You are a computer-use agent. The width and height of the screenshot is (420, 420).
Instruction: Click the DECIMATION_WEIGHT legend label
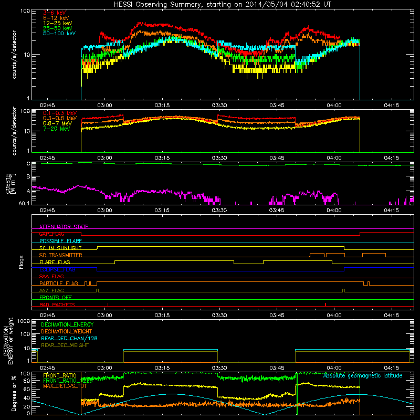pyautogui.click(x=67, y=331)
